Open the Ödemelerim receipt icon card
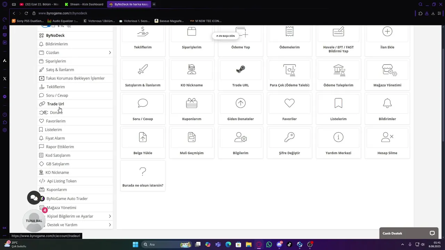 click(x=290, y=32)
